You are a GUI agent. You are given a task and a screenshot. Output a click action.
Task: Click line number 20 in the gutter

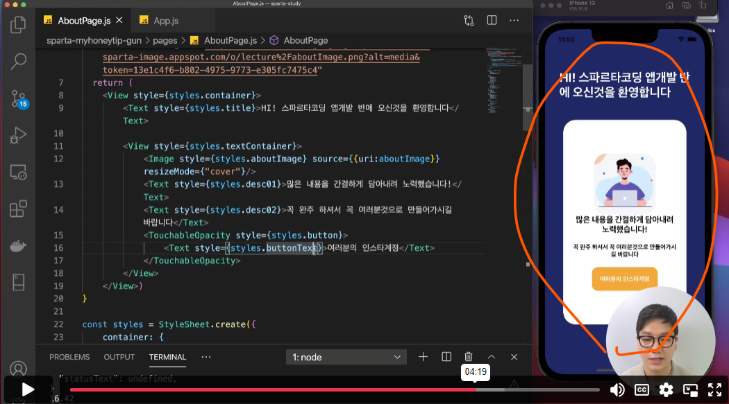[58, 299]
